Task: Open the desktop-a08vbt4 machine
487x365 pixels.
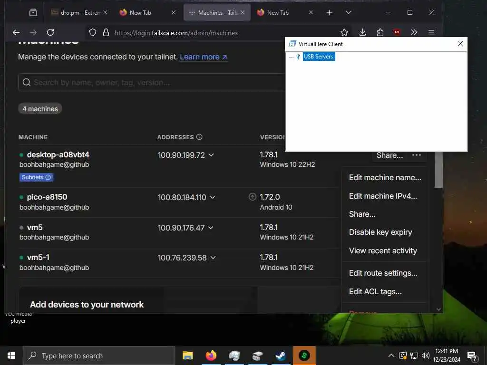Action: click(58, 154)
